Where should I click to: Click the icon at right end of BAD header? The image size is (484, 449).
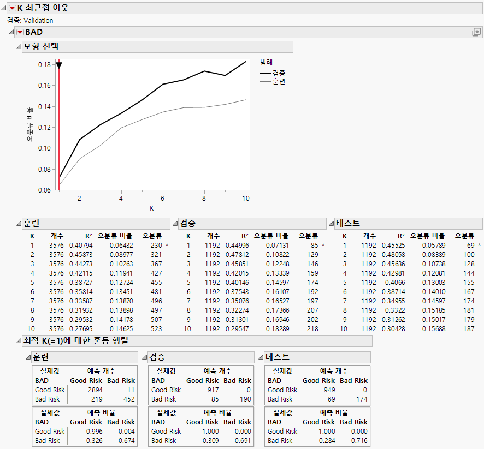476,33
